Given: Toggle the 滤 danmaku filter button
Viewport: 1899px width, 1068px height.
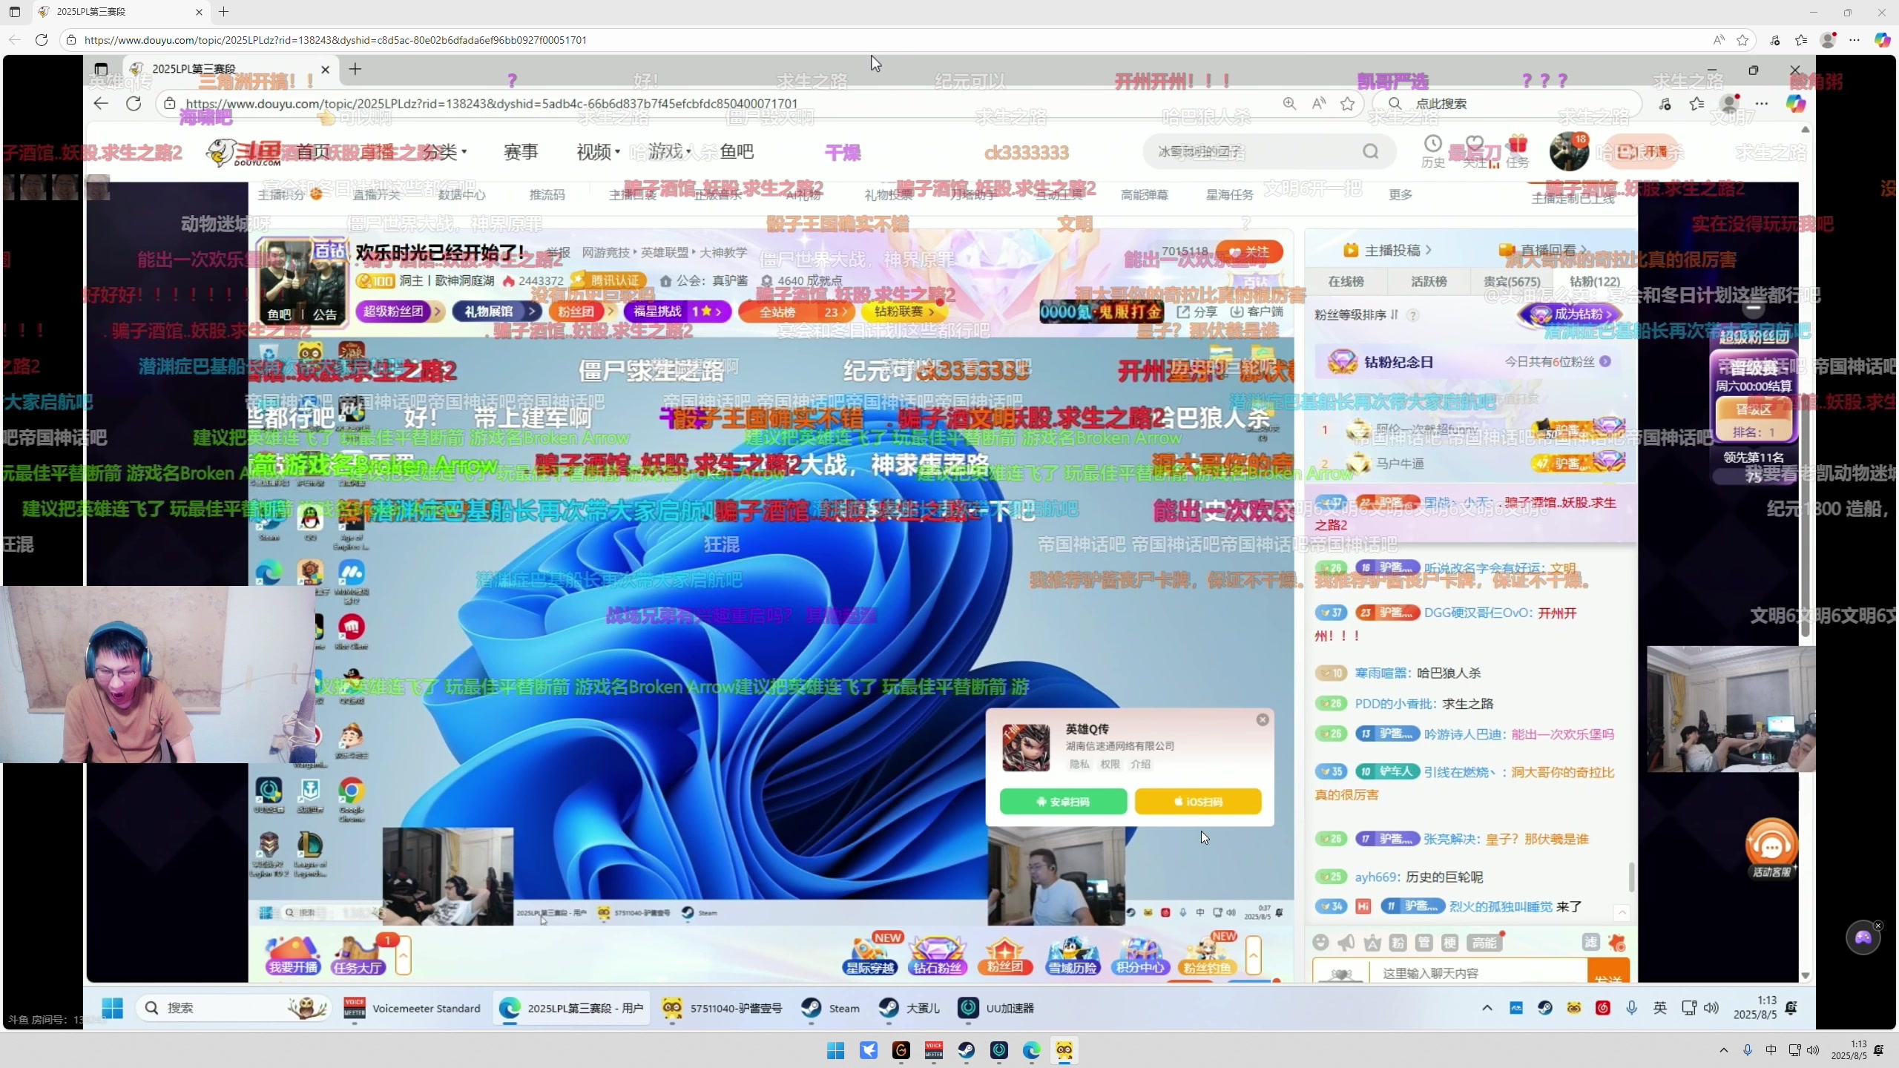Looking at the screenshot, I should pyautogui.click(x=1591, y=942).
